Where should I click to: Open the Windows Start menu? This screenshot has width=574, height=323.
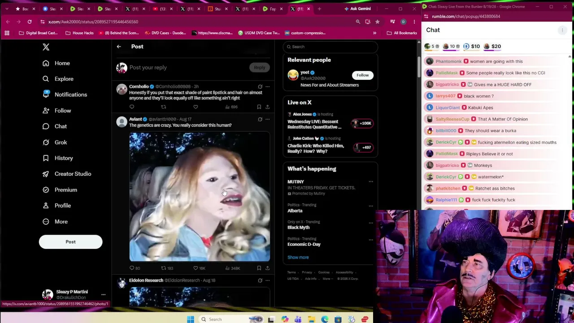tap(191, 319)
